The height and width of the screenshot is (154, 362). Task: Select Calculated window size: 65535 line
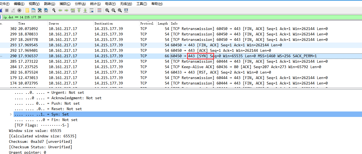[43, 136]
